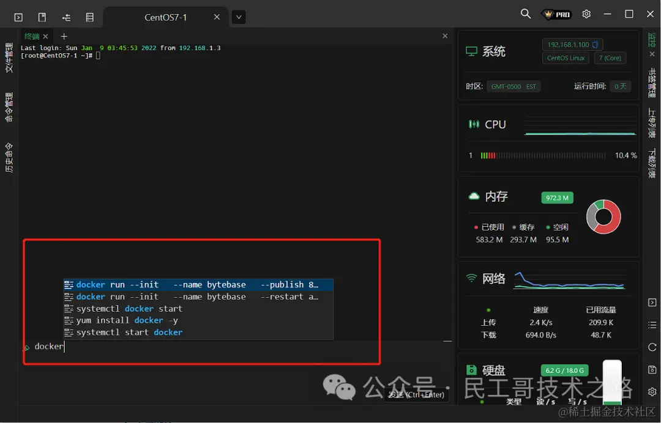This screenshot has height=423, width=661.
Task: Click the 209.9 K upload traffic value
Action: click(x=601, y=323)
